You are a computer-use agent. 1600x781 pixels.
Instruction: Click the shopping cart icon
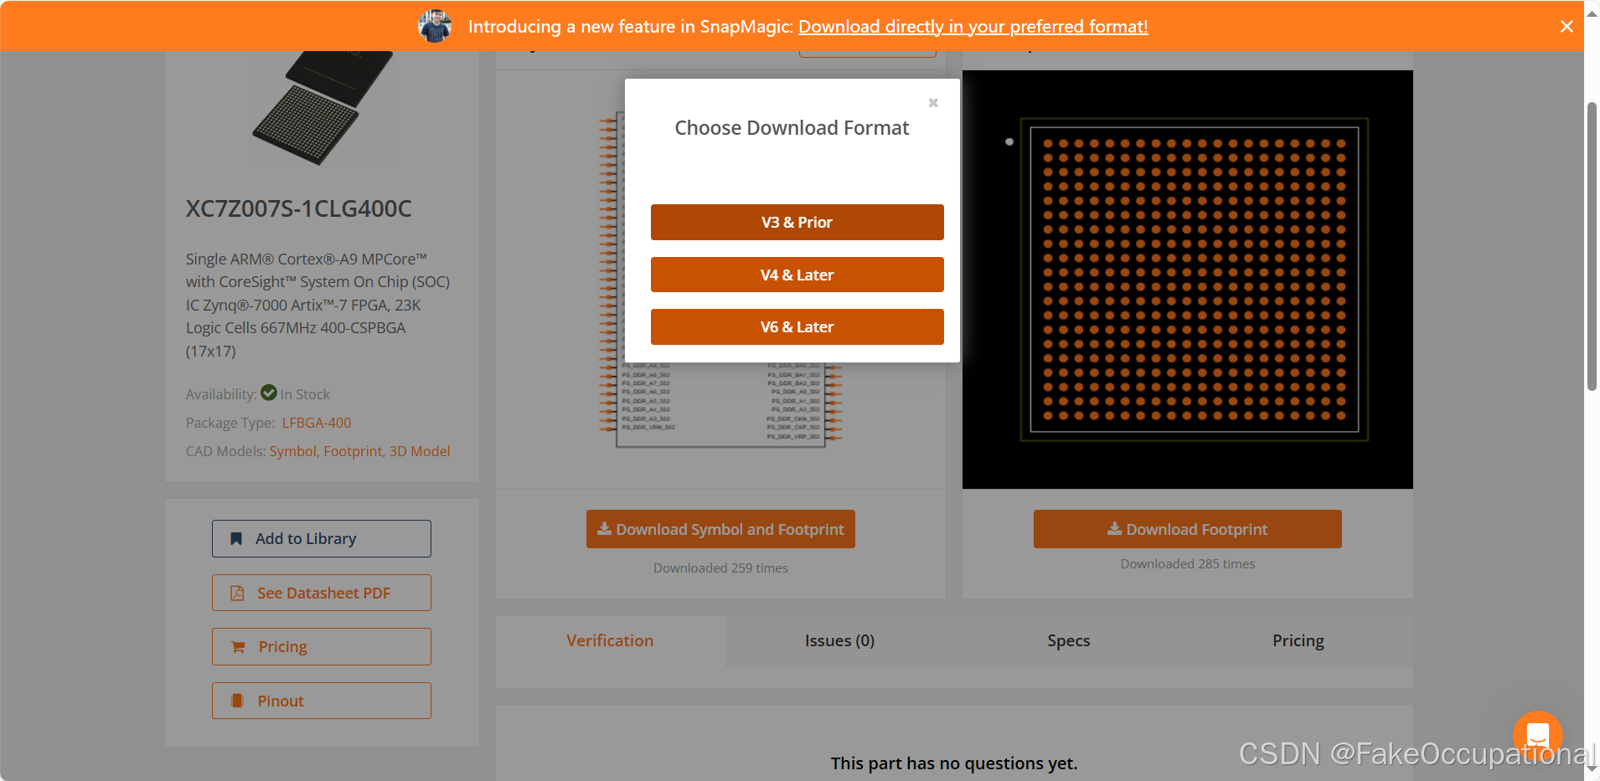coord(238,647)
